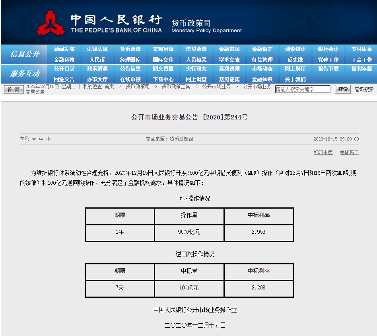The height and width of the screenshot is (336, 377).
Task: Click the People's Bank of China red logo
Action: pyautogui.click(x=51, y=23)
